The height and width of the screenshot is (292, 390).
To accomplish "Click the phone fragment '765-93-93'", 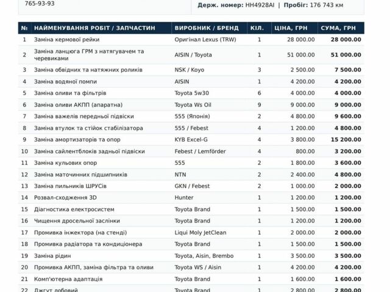I will click(x=40, y=4).
